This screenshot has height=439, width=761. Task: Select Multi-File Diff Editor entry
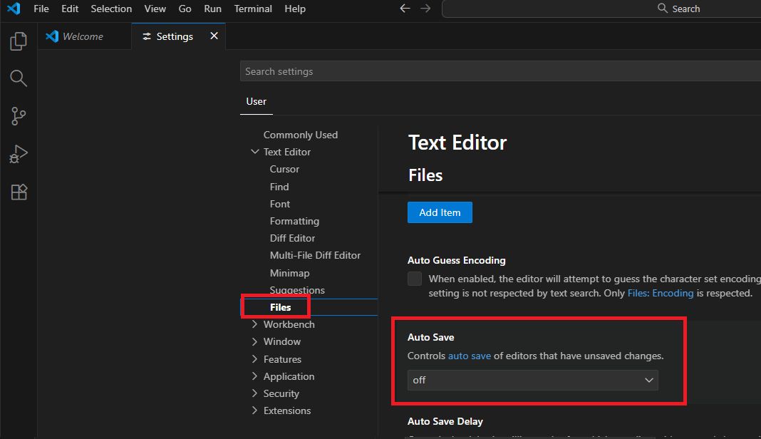click(x=315, y=255)
